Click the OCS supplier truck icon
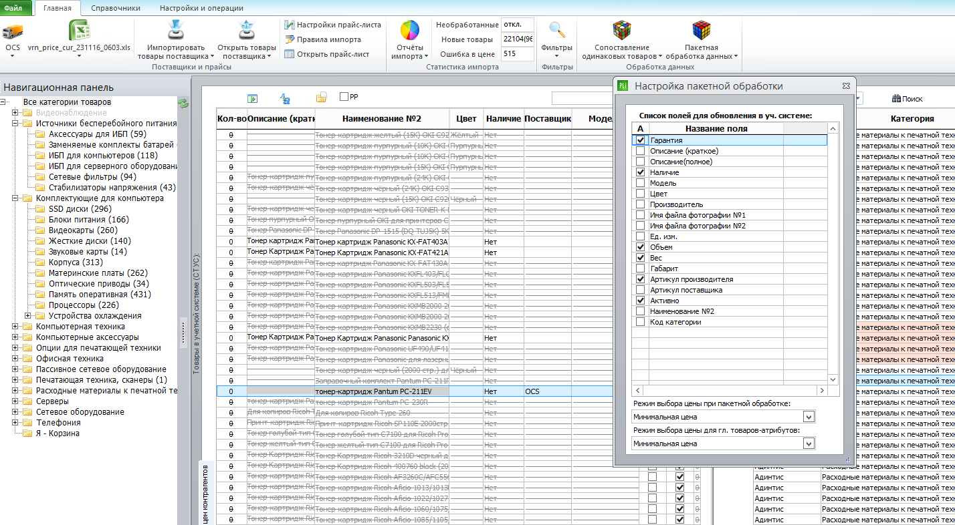The height and width of the screenshot is (525, 955). tap(13, 31)
